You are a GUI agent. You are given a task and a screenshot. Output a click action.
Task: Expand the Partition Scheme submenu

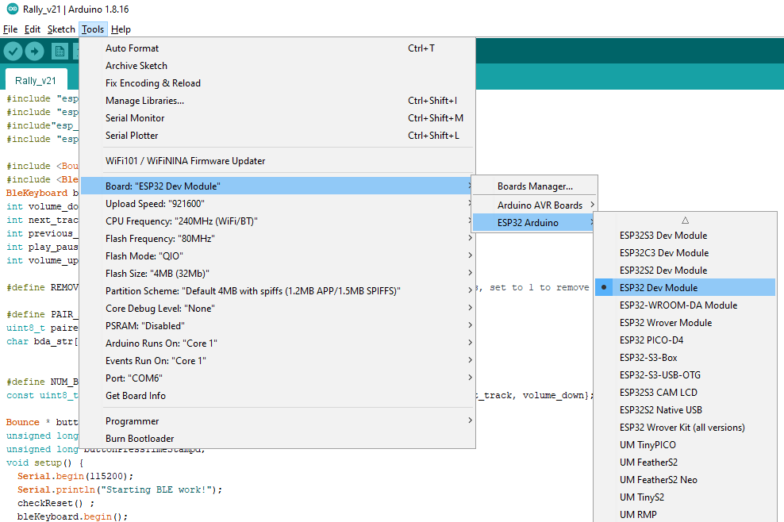[x=278, y=291]
